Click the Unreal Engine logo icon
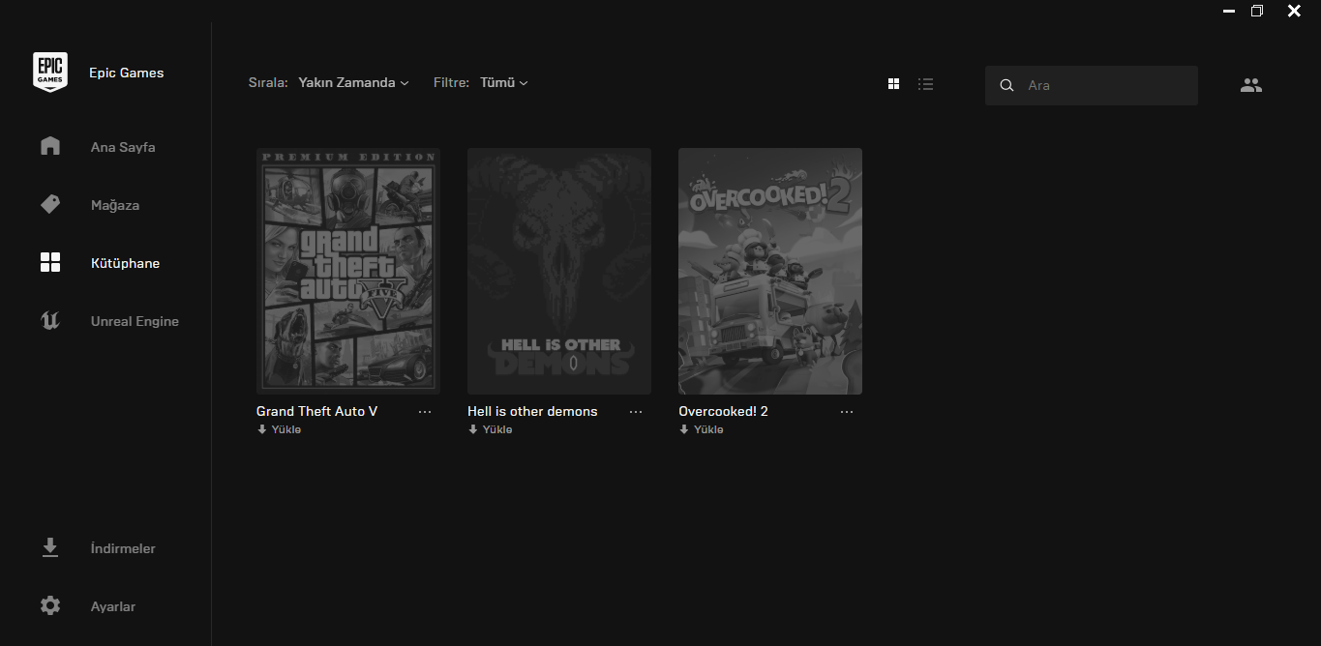The image size is (1321, 646). coord(50,320)
